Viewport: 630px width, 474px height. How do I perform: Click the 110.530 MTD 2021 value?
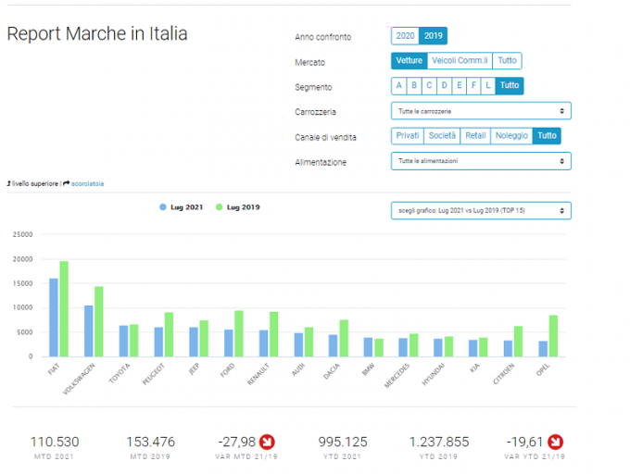click(x=55, y=442)
